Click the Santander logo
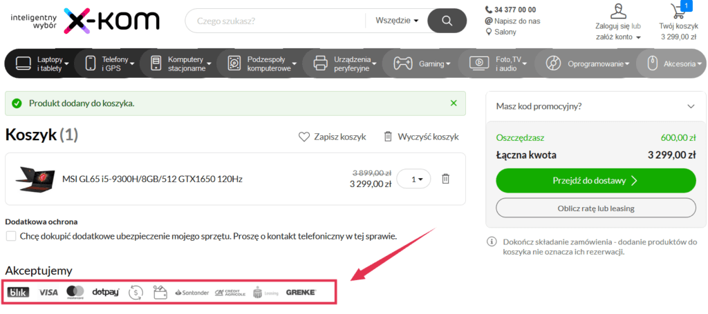The height and width of the screenshot is (314, 708). tap(192, 293)
